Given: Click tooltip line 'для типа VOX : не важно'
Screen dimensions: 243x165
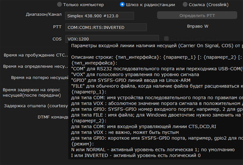Looking at the screenshot, I should click(x=125, y=132).
